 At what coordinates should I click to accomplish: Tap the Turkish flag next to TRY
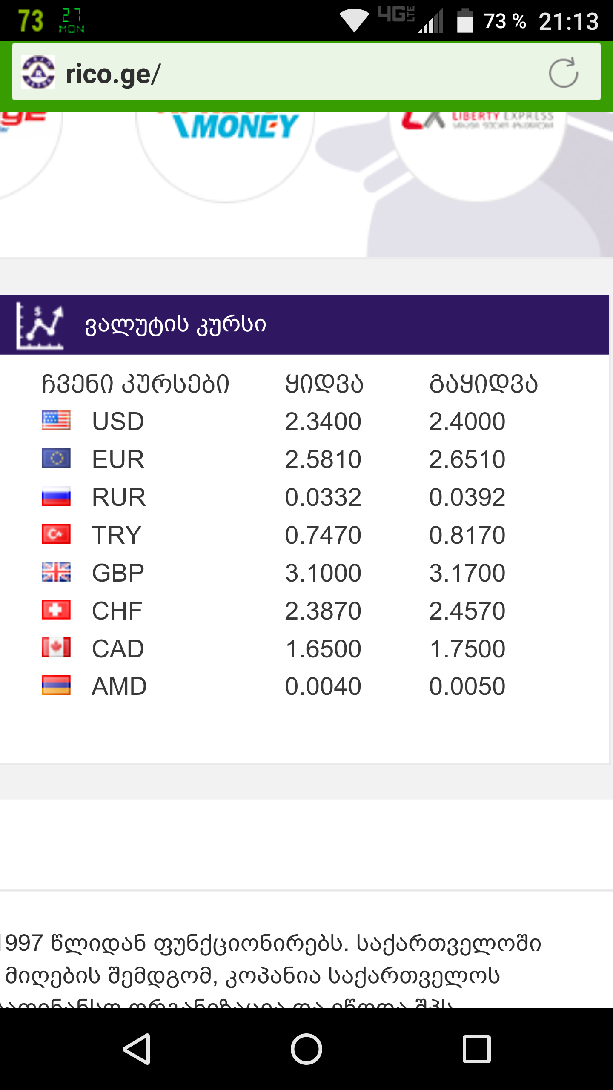coord(56,534)
